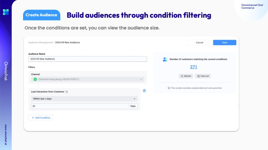Click the www.omnichat.ai sidebar text

(6, 135)
